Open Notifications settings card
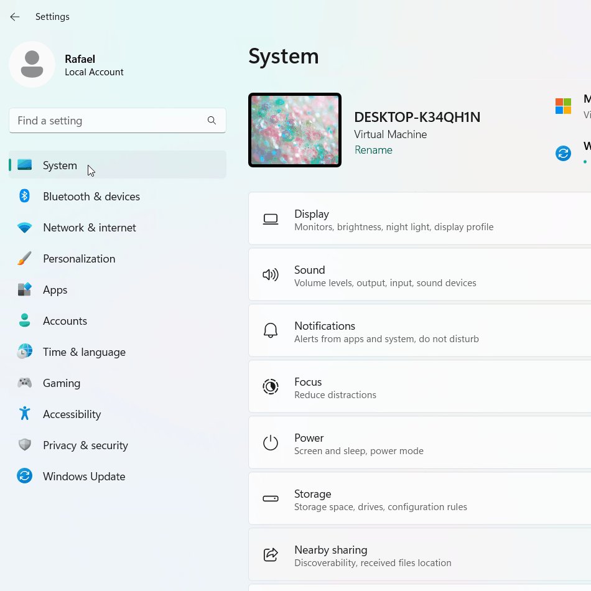This screenshot has width=591, height=591. coord(420,330)
